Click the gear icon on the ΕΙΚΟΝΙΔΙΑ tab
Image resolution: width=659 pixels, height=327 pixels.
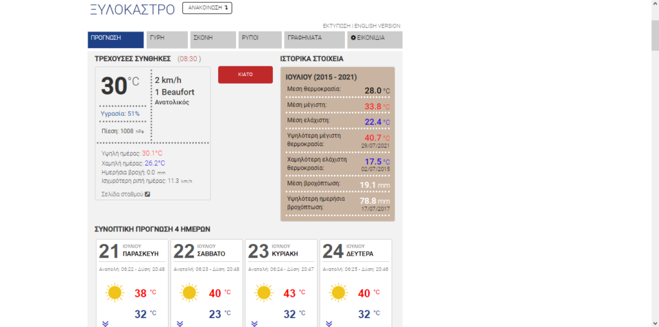point(352,38)
